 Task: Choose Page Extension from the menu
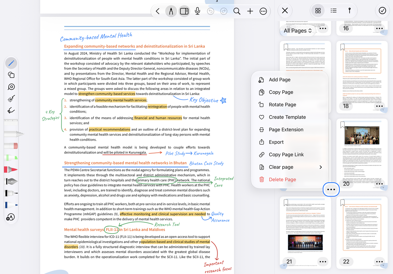point(290,130)
